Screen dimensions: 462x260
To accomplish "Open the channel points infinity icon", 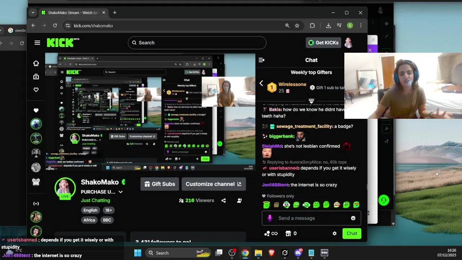I will pos(271,234).
